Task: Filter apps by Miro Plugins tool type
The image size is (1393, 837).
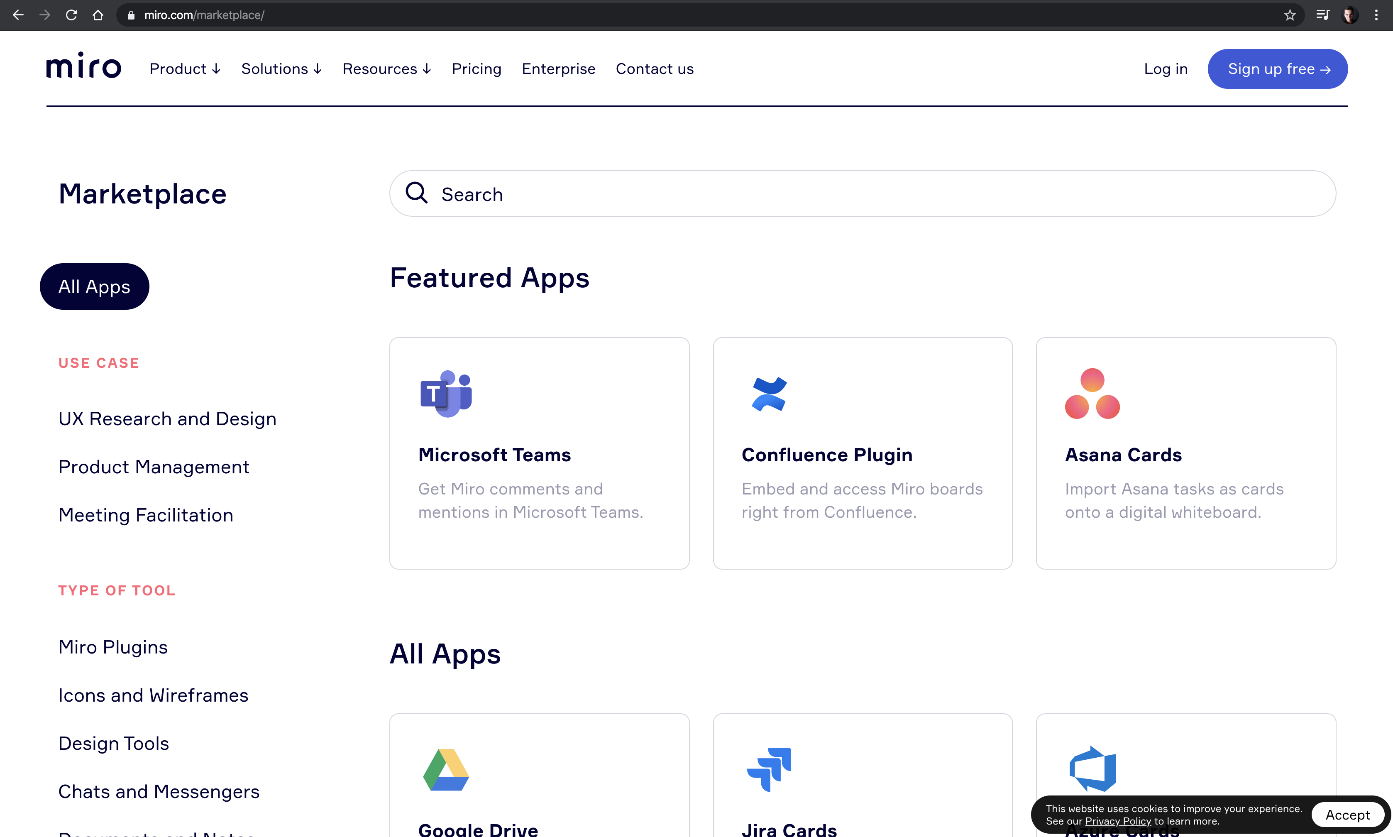Action: pos(113,647)
